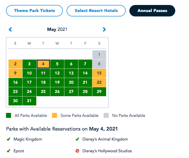Click Disney's Hollywood Studios park name
This screenshot has height=158, width=189.
click(107, 151)
